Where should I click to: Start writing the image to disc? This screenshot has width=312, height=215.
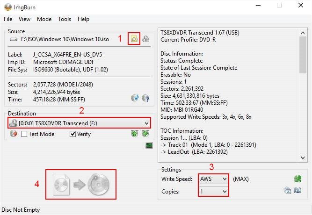[x=81, y=184]
